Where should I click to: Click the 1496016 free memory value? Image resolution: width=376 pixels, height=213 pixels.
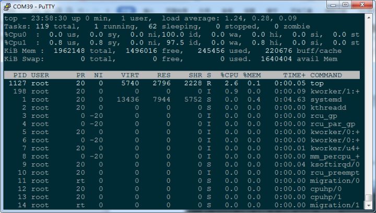click(142, 51)
